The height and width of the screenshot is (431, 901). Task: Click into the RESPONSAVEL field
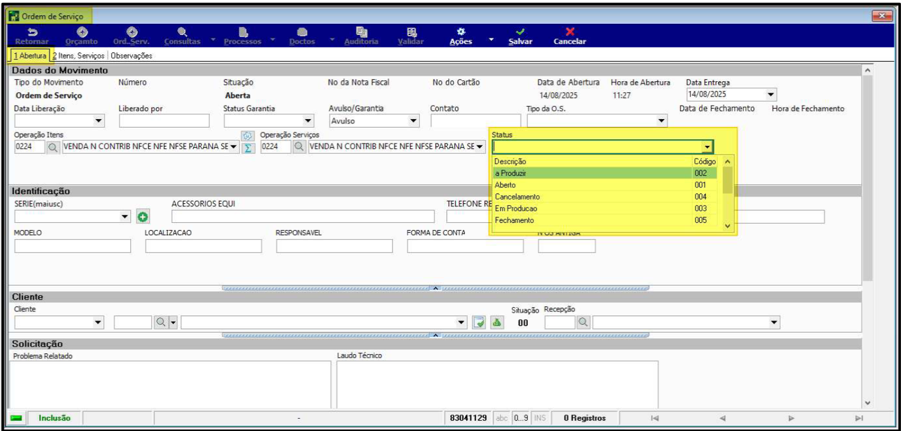[335, 246]
